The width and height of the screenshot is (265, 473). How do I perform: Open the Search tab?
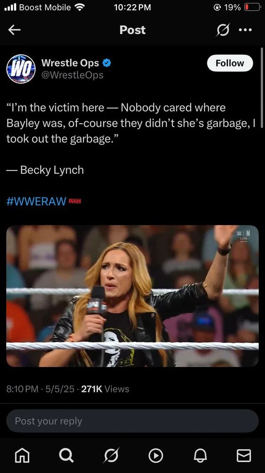pyautogui.click(x=66, y=455)
